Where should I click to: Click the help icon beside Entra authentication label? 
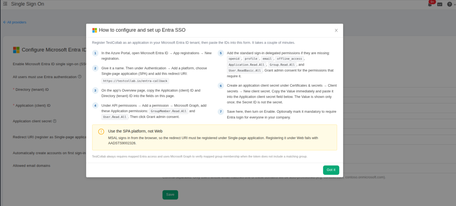coord(80,77)
